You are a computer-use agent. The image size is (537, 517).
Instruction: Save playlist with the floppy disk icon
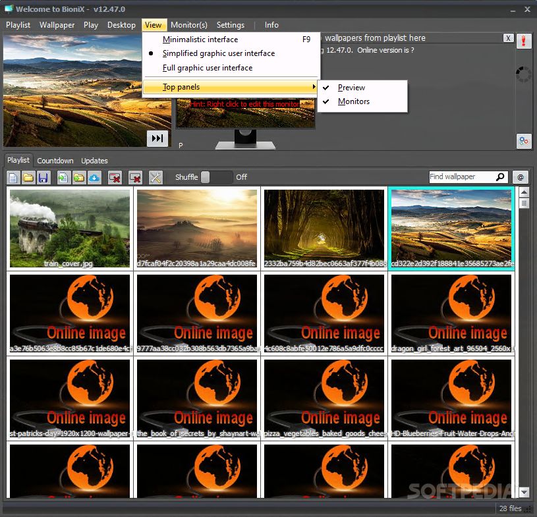[43, 177]
